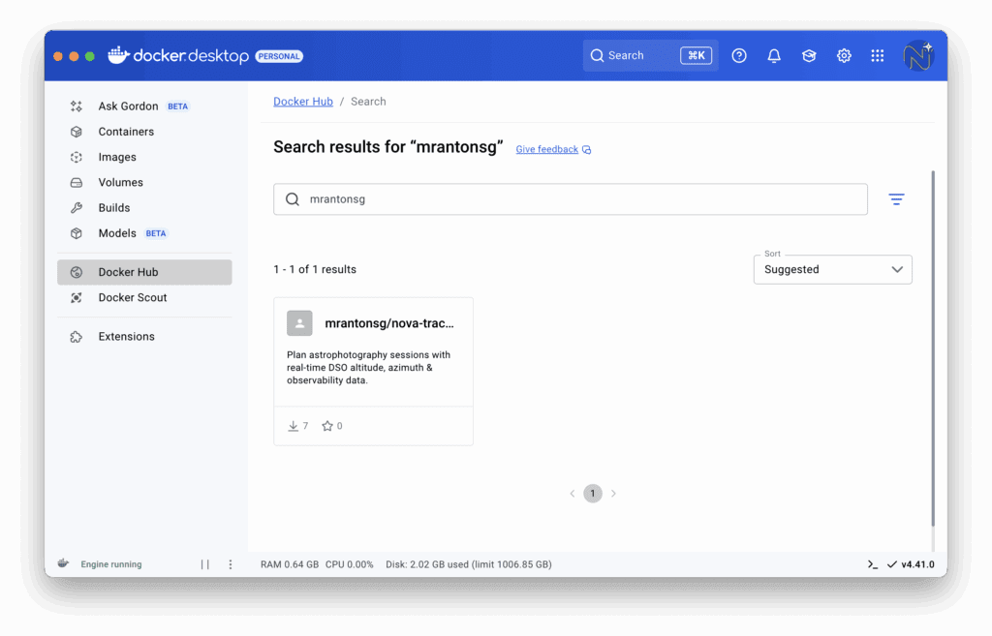
Task: Click the Docker Hub breadcrumb link
Action: point(303,102)
